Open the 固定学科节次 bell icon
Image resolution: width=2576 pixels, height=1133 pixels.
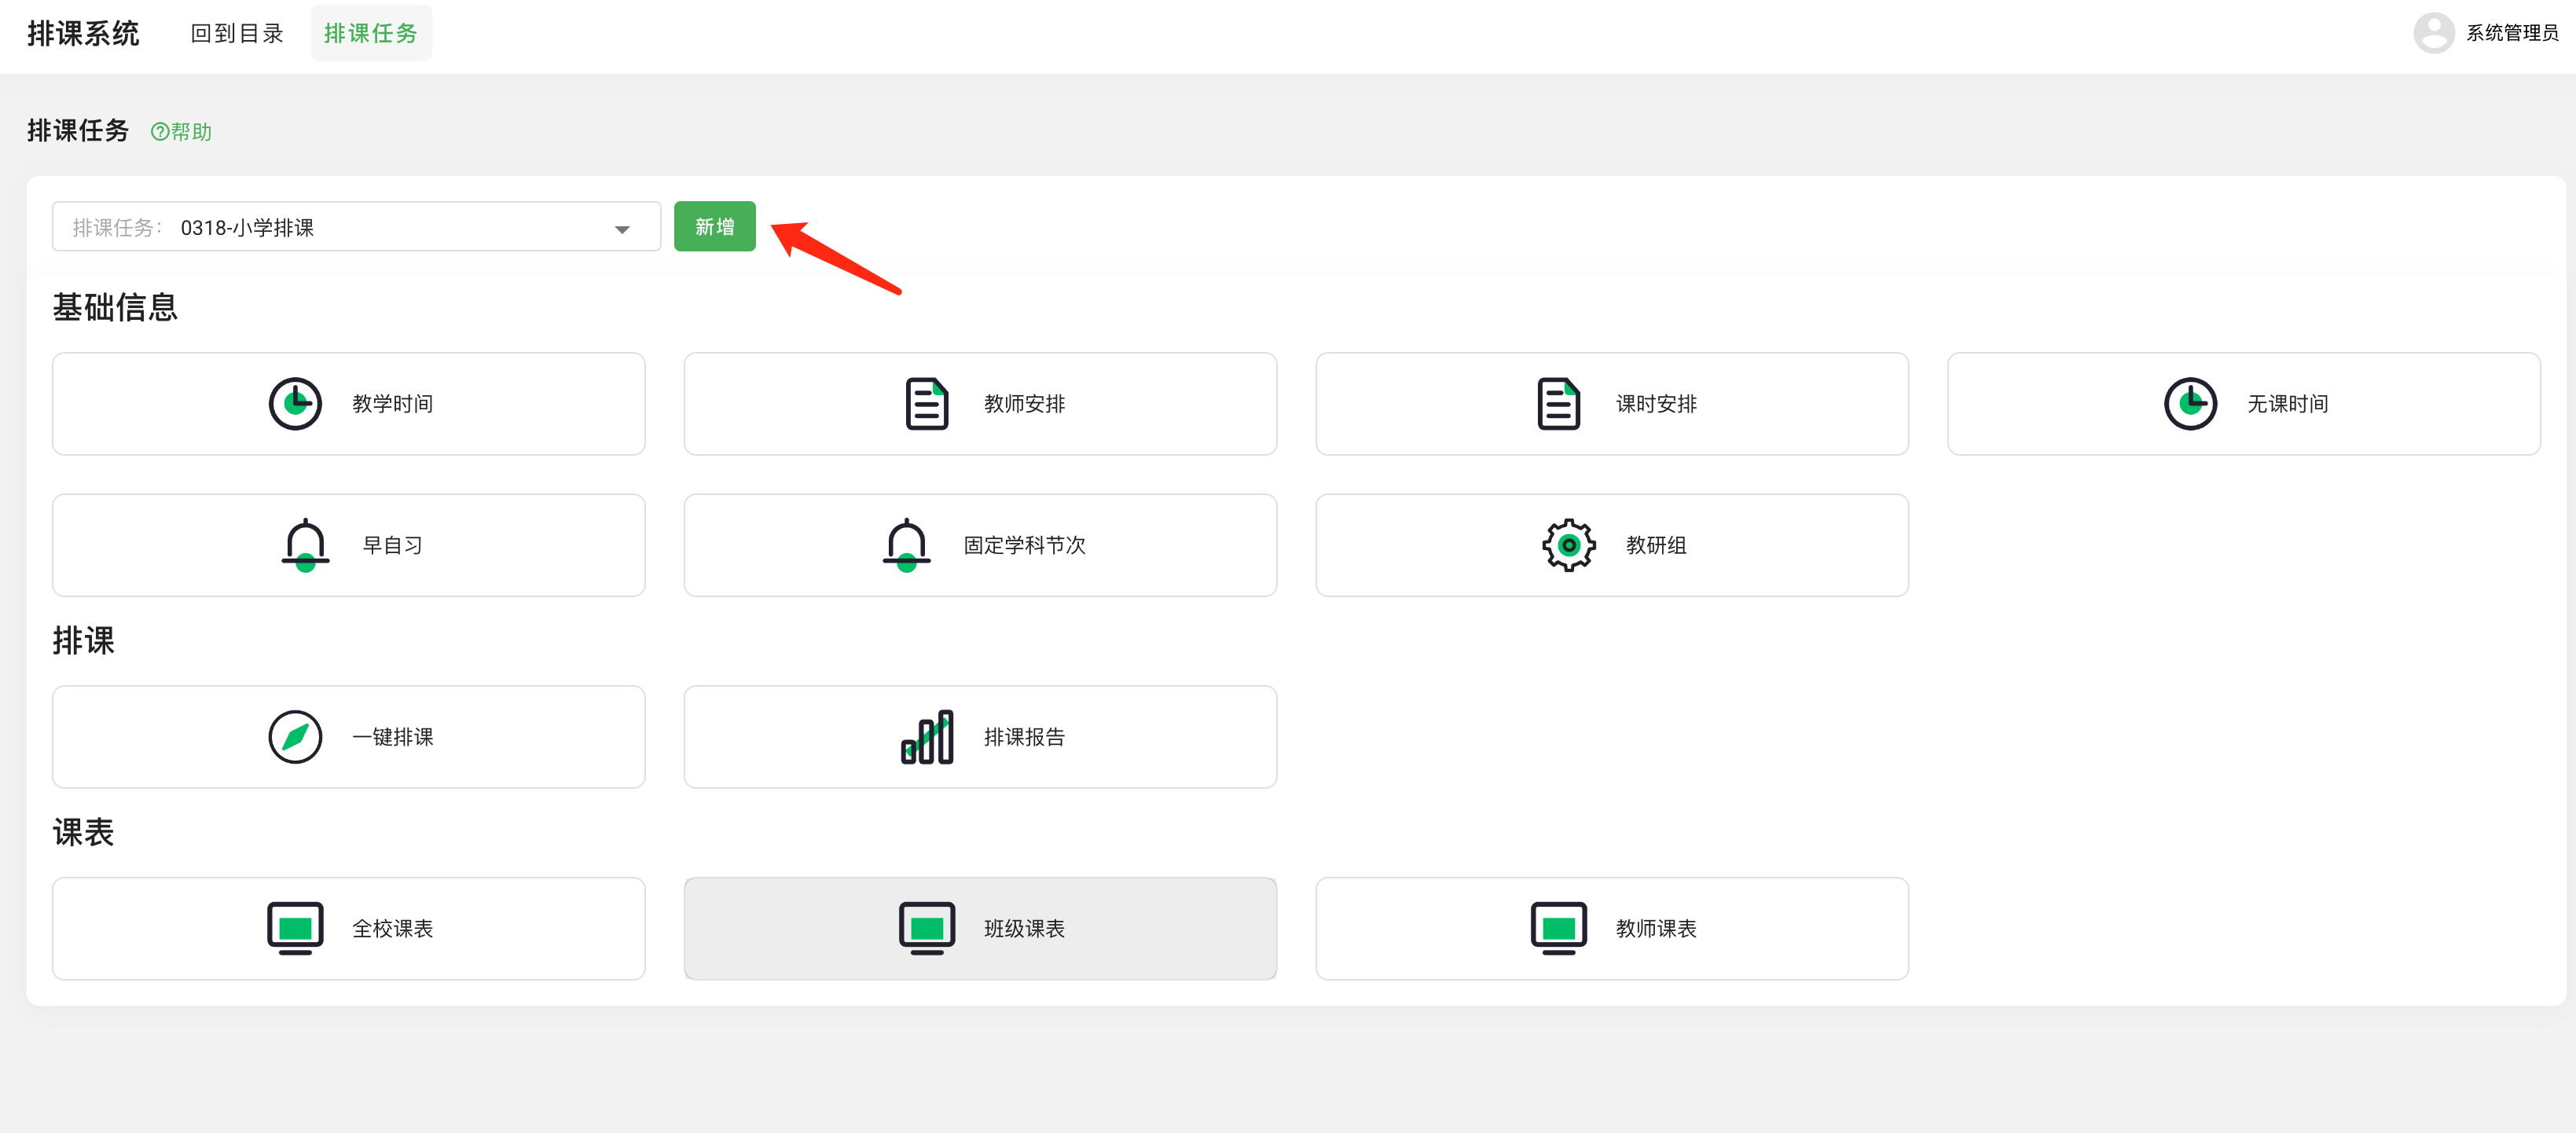(x=906, y=545)
